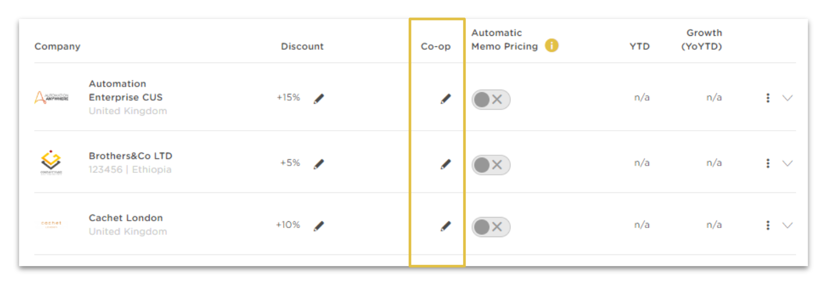Sort by Company column header
Screen dimensions: 827x285
coord(57,46)
